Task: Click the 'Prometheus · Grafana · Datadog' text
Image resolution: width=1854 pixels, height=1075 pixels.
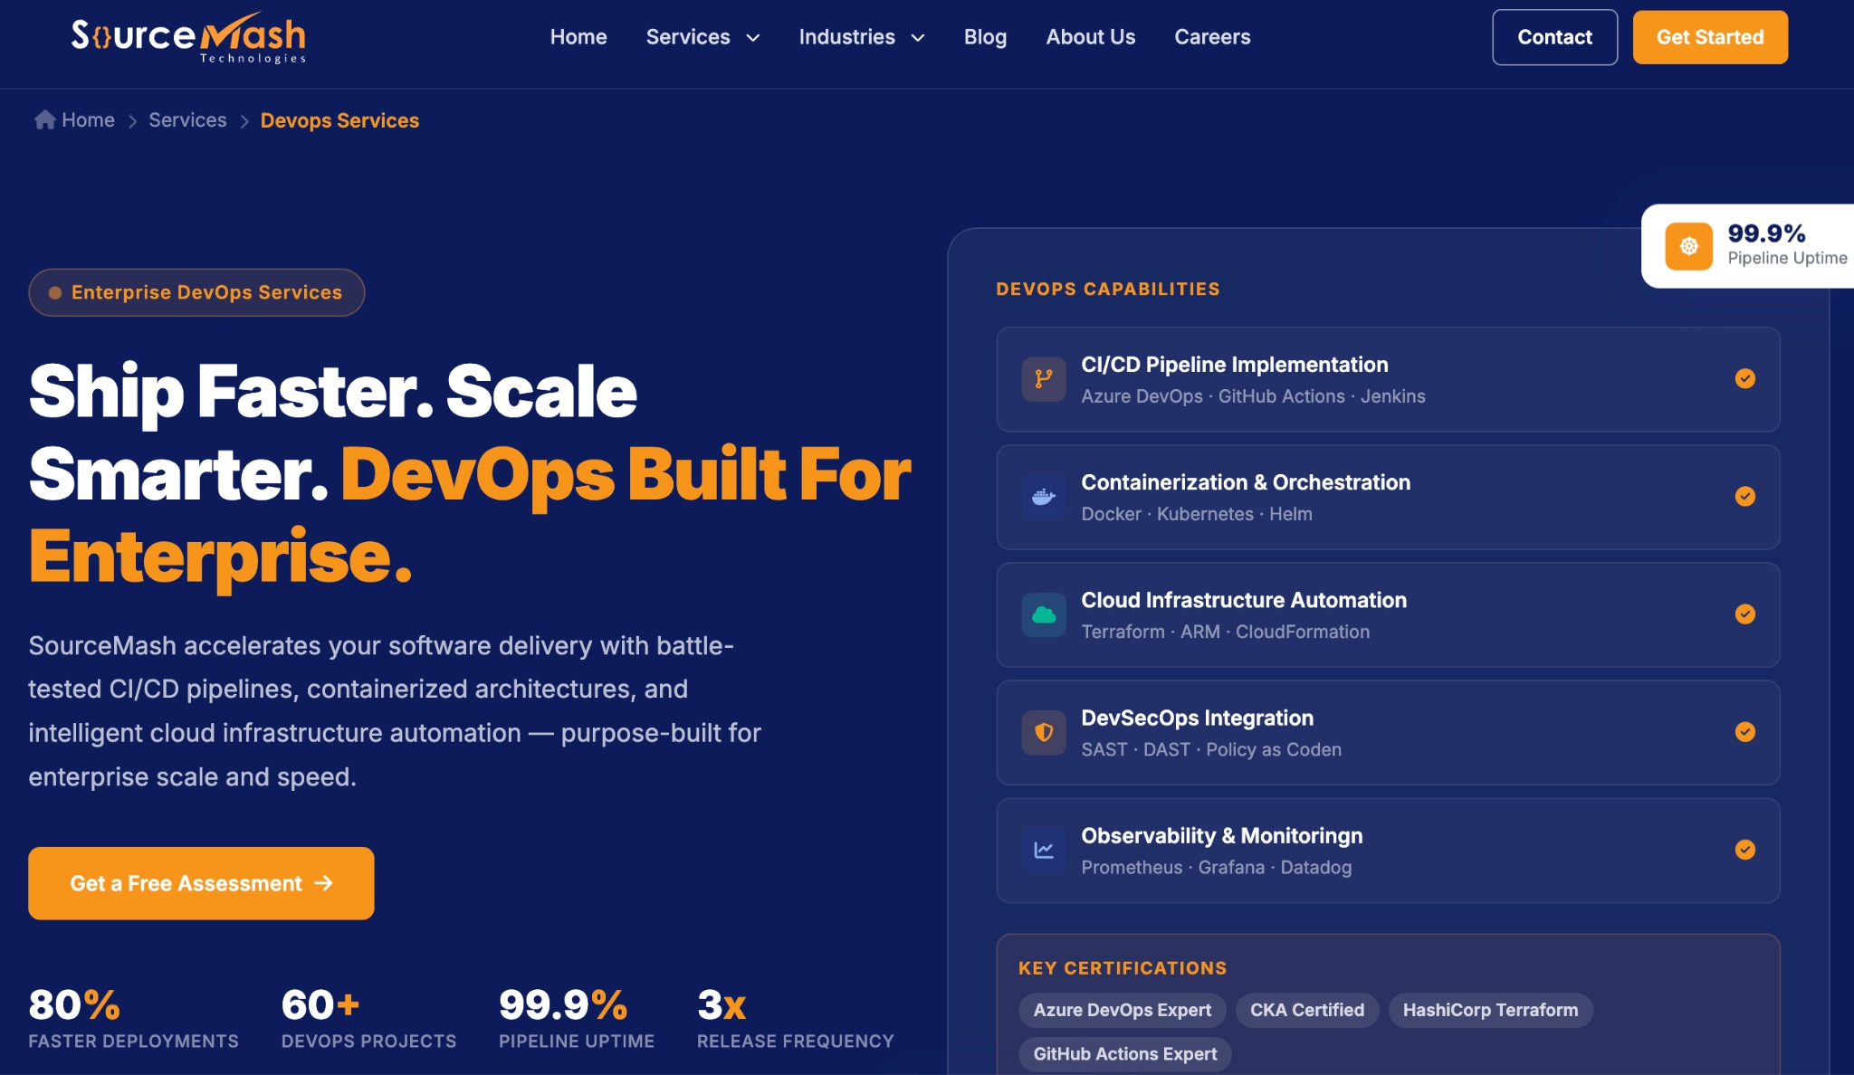Action: pos(1217,867)
